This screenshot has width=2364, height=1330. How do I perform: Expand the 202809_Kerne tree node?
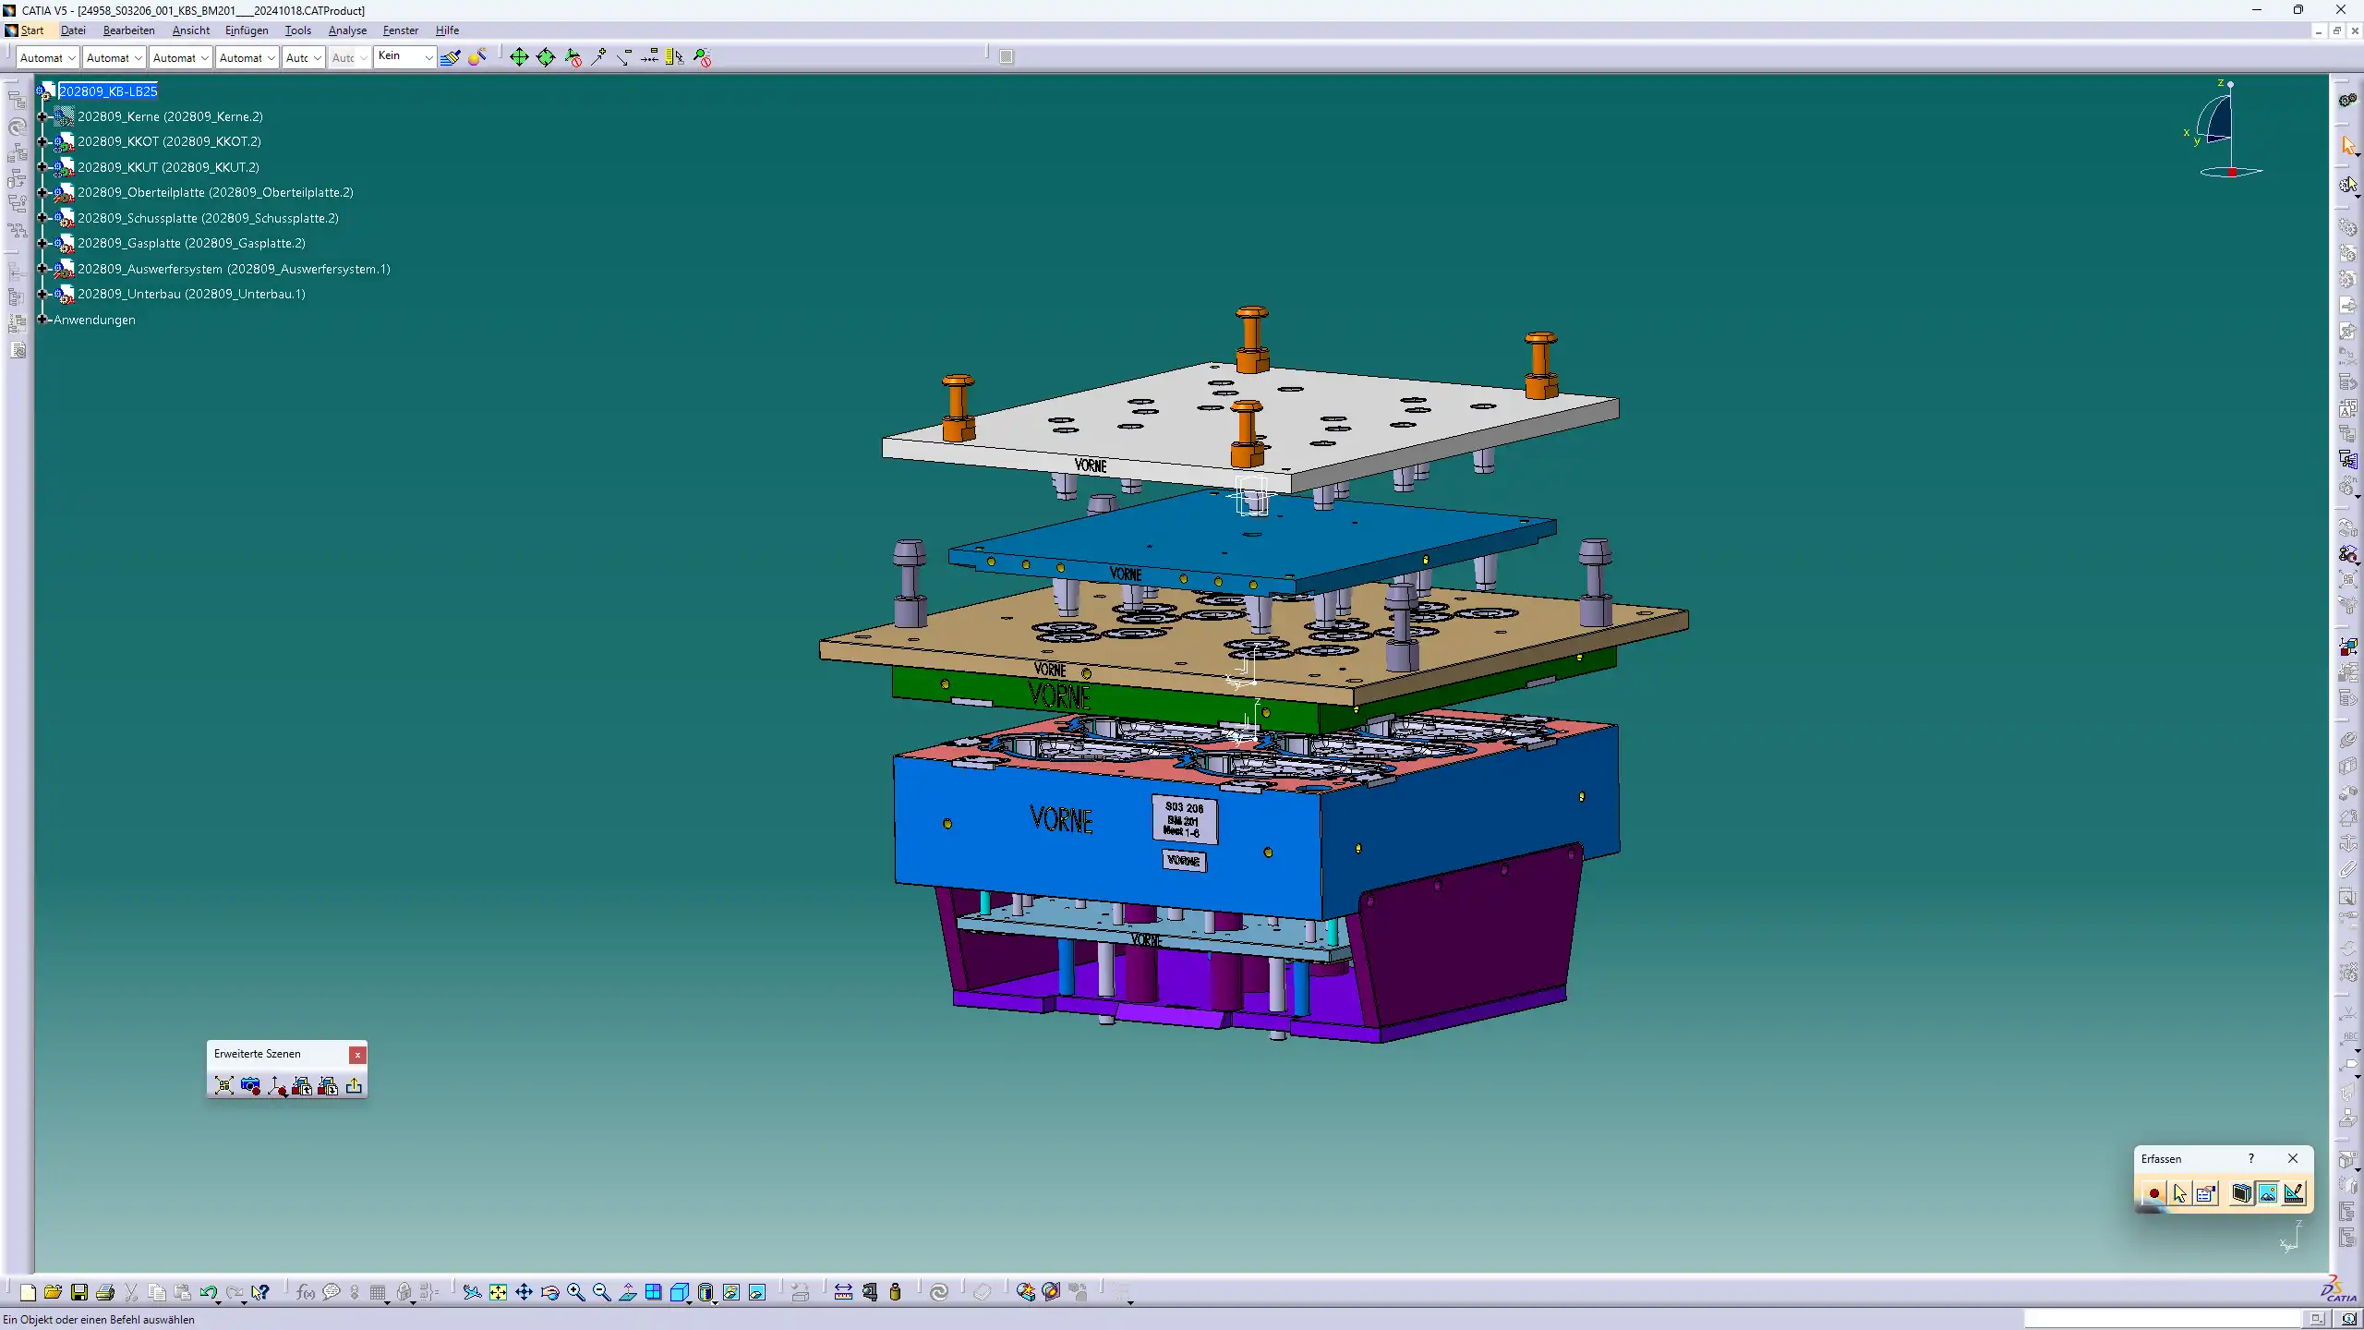tap(42, 116)
